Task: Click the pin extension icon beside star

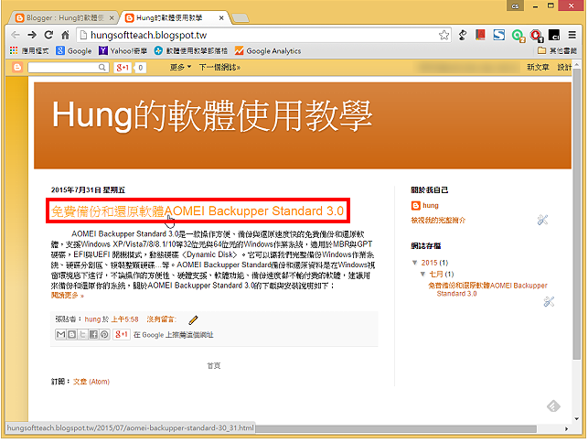Action: click(463, 36)
